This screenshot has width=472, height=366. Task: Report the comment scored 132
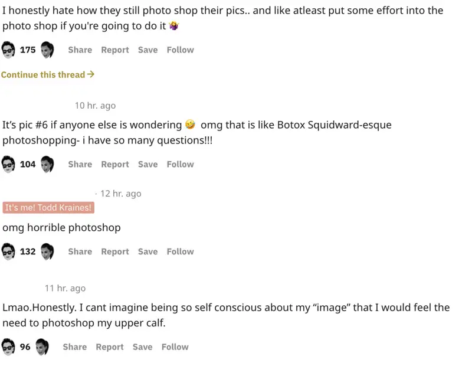coord(114,251)
